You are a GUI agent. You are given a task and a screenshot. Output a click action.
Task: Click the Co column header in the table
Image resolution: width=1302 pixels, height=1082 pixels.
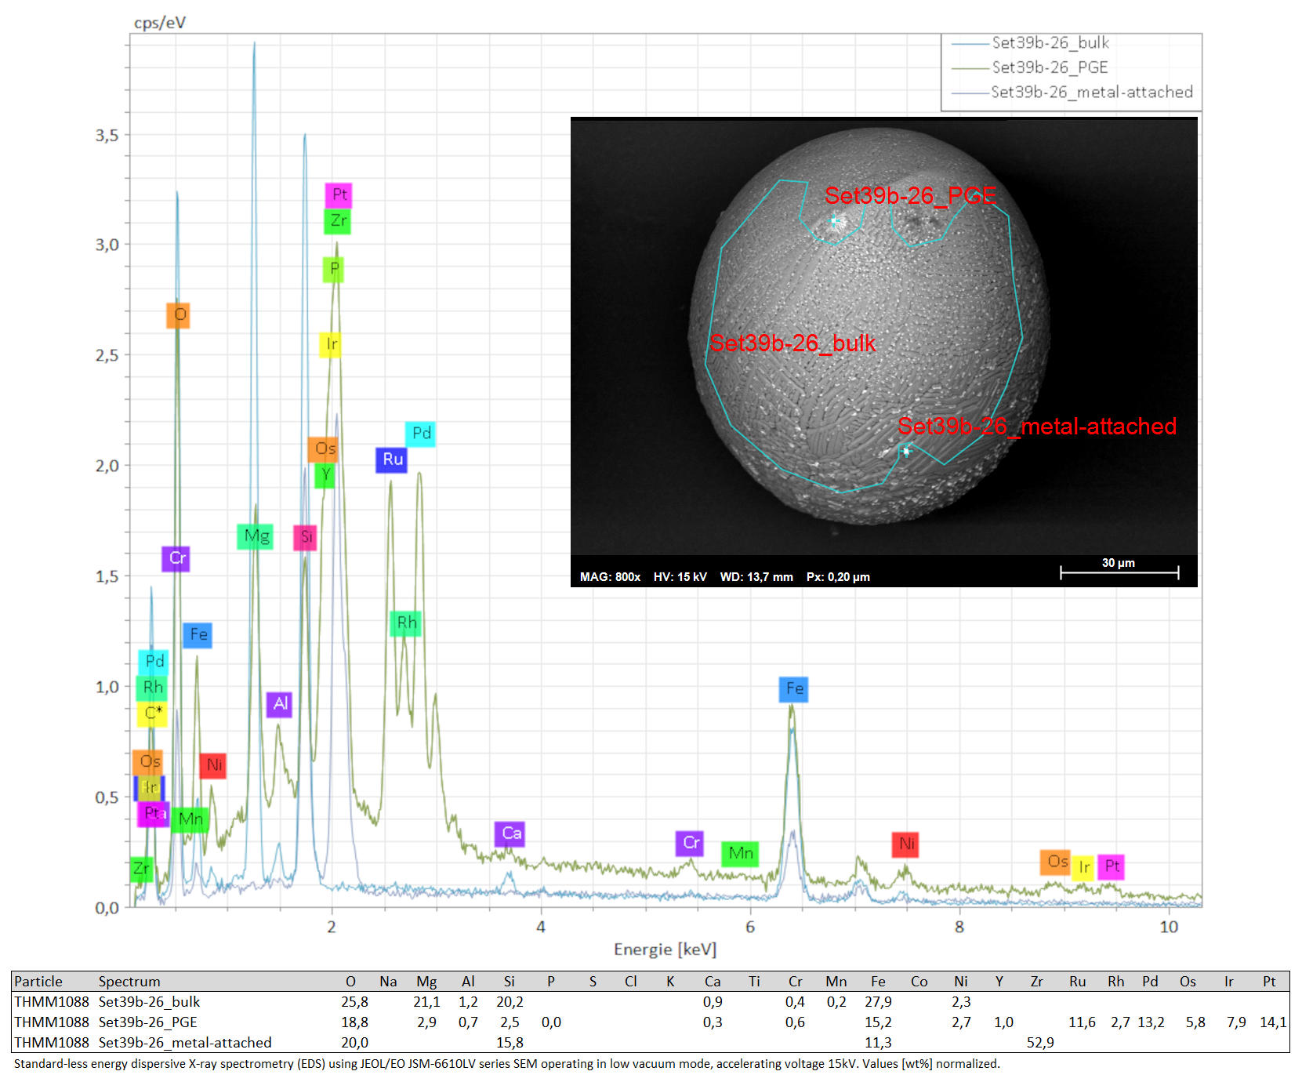coord(919,982)
